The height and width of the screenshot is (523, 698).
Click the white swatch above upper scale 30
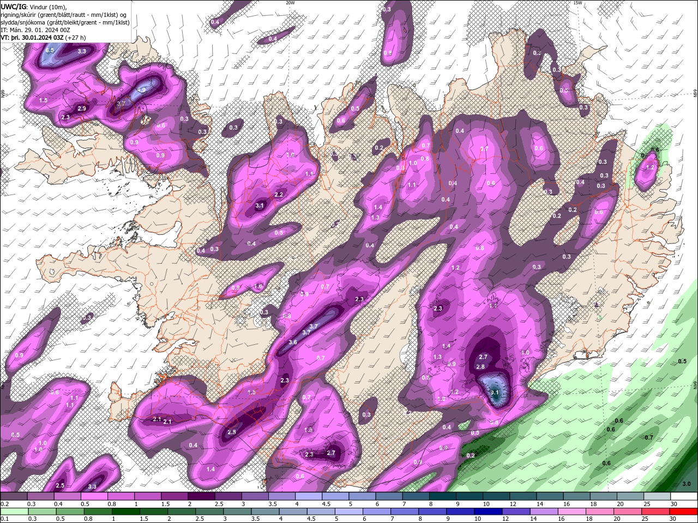pos(684,496)
